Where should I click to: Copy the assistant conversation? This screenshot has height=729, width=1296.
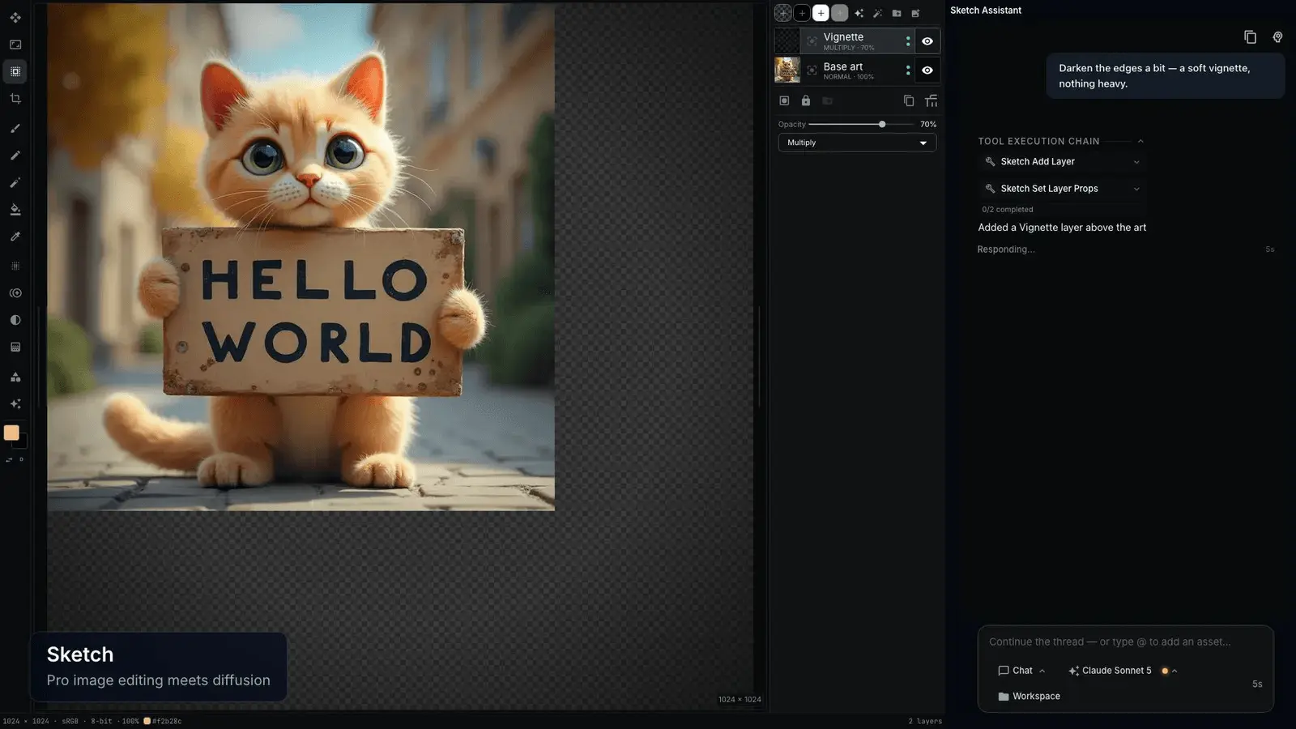click(1250, 37)
